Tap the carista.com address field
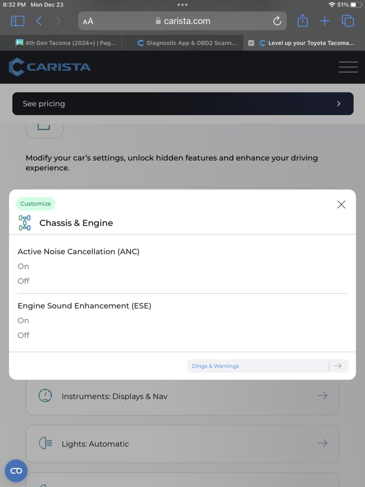 click(x=182, y=21)
